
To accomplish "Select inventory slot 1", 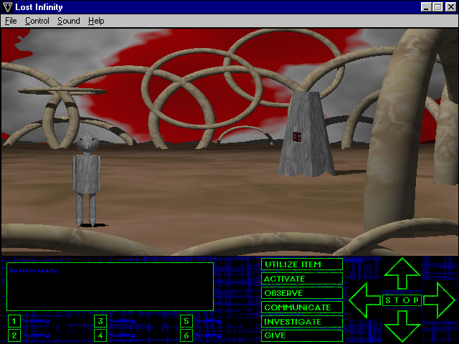I will coord(14,321).
